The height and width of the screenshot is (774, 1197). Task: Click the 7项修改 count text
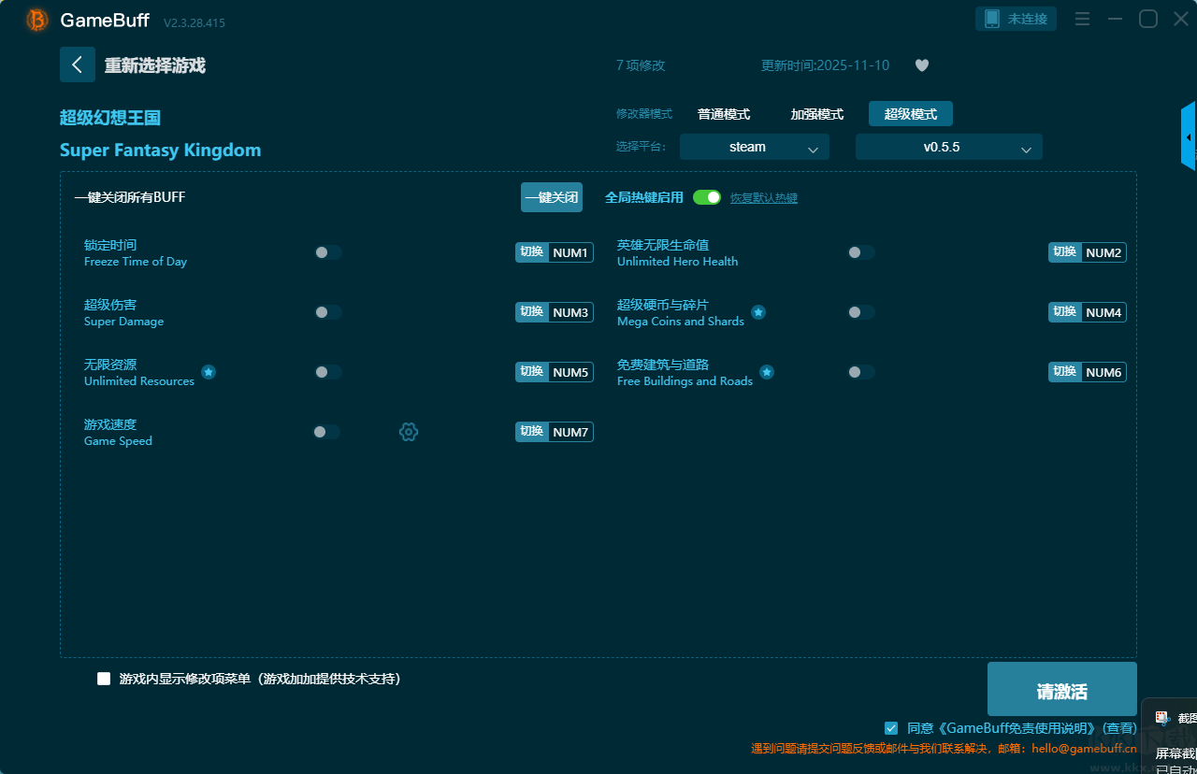tap(641, 65)
